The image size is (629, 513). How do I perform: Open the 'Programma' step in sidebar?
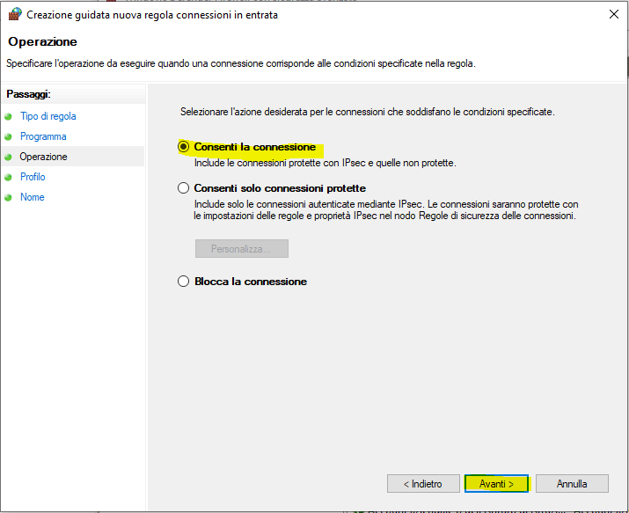pyautogui.click(x=43, y=136)
